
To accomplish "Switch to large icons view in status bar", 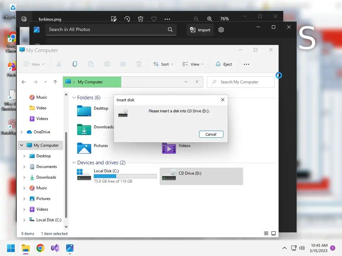I will (274, 233).
